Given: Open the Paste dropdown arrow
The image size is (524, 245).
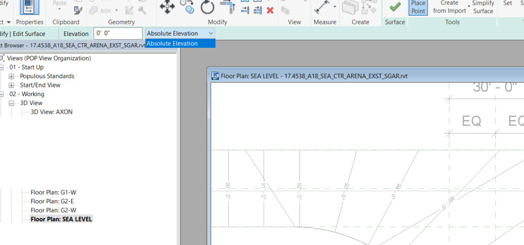Looking at the screenshot, I should coord(59,10).
